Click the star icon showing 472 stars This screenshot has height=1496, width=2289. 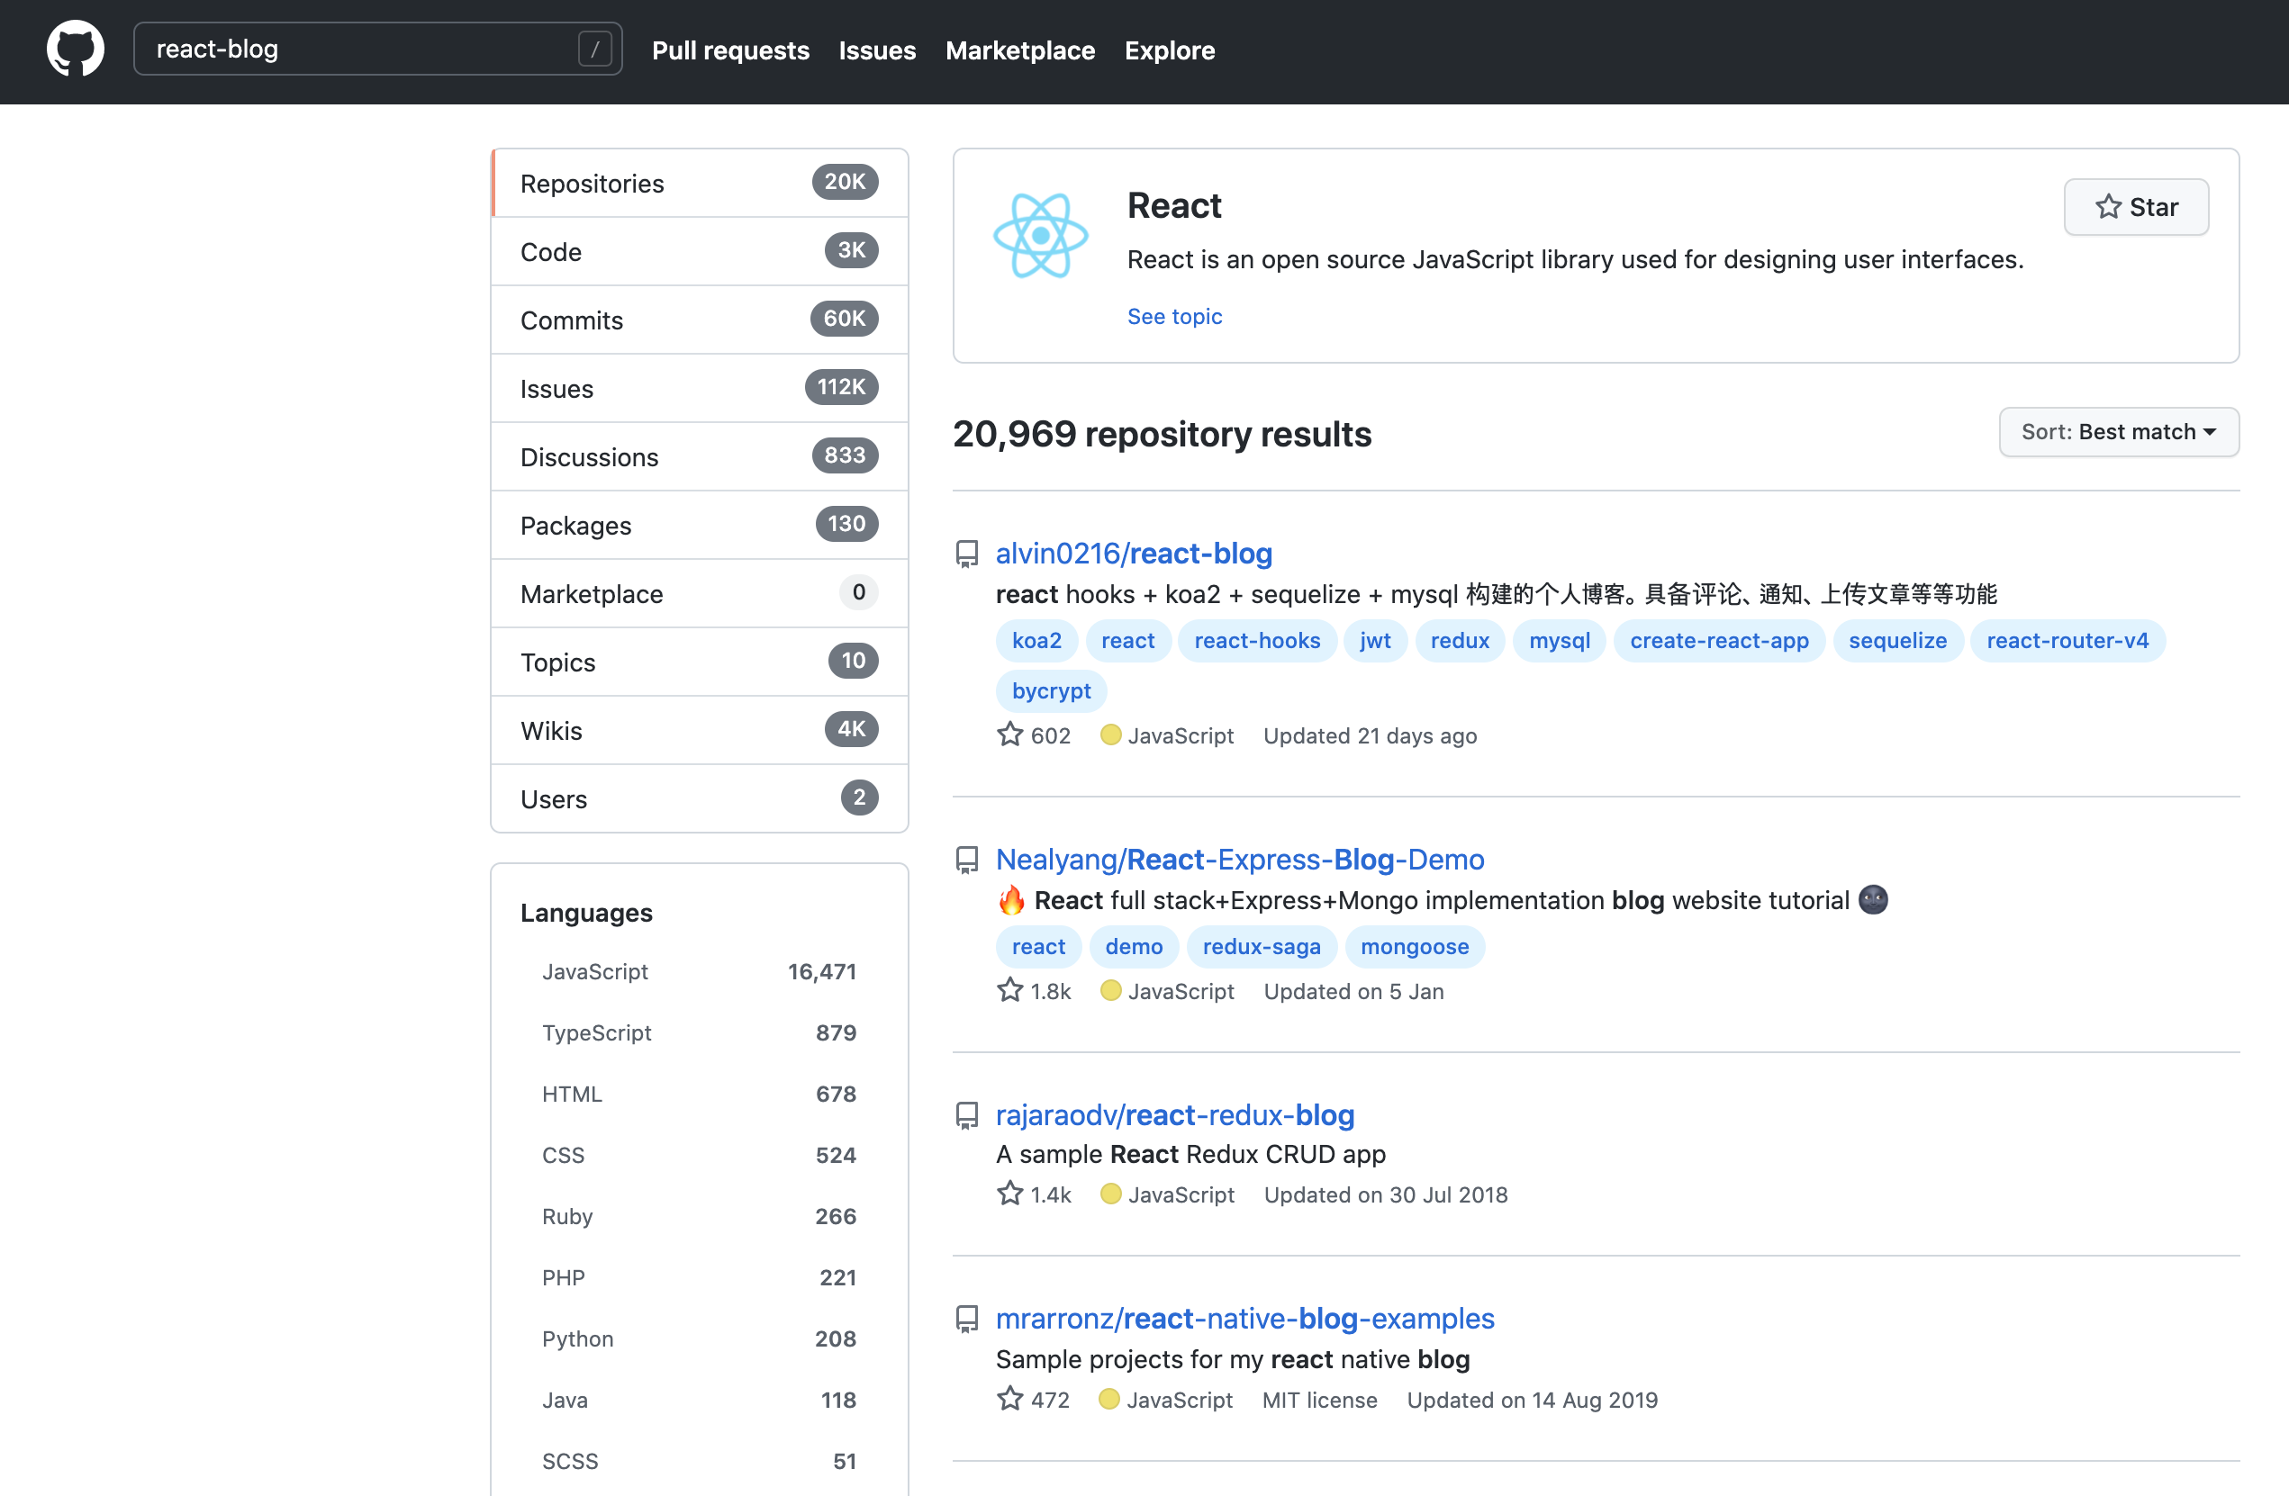tap(1009, 1399)
